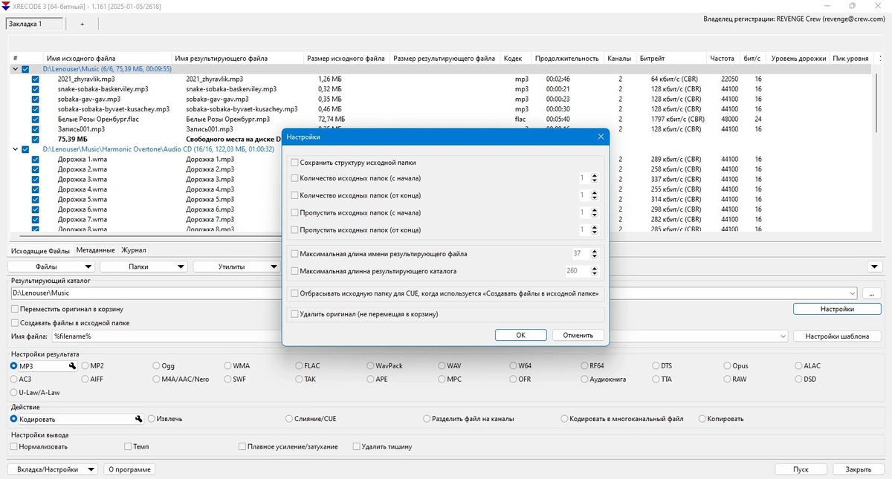The height and width of the screenshot is (479, 892).
Task: Click OK in the settings dialog
Action: [521, 335]
